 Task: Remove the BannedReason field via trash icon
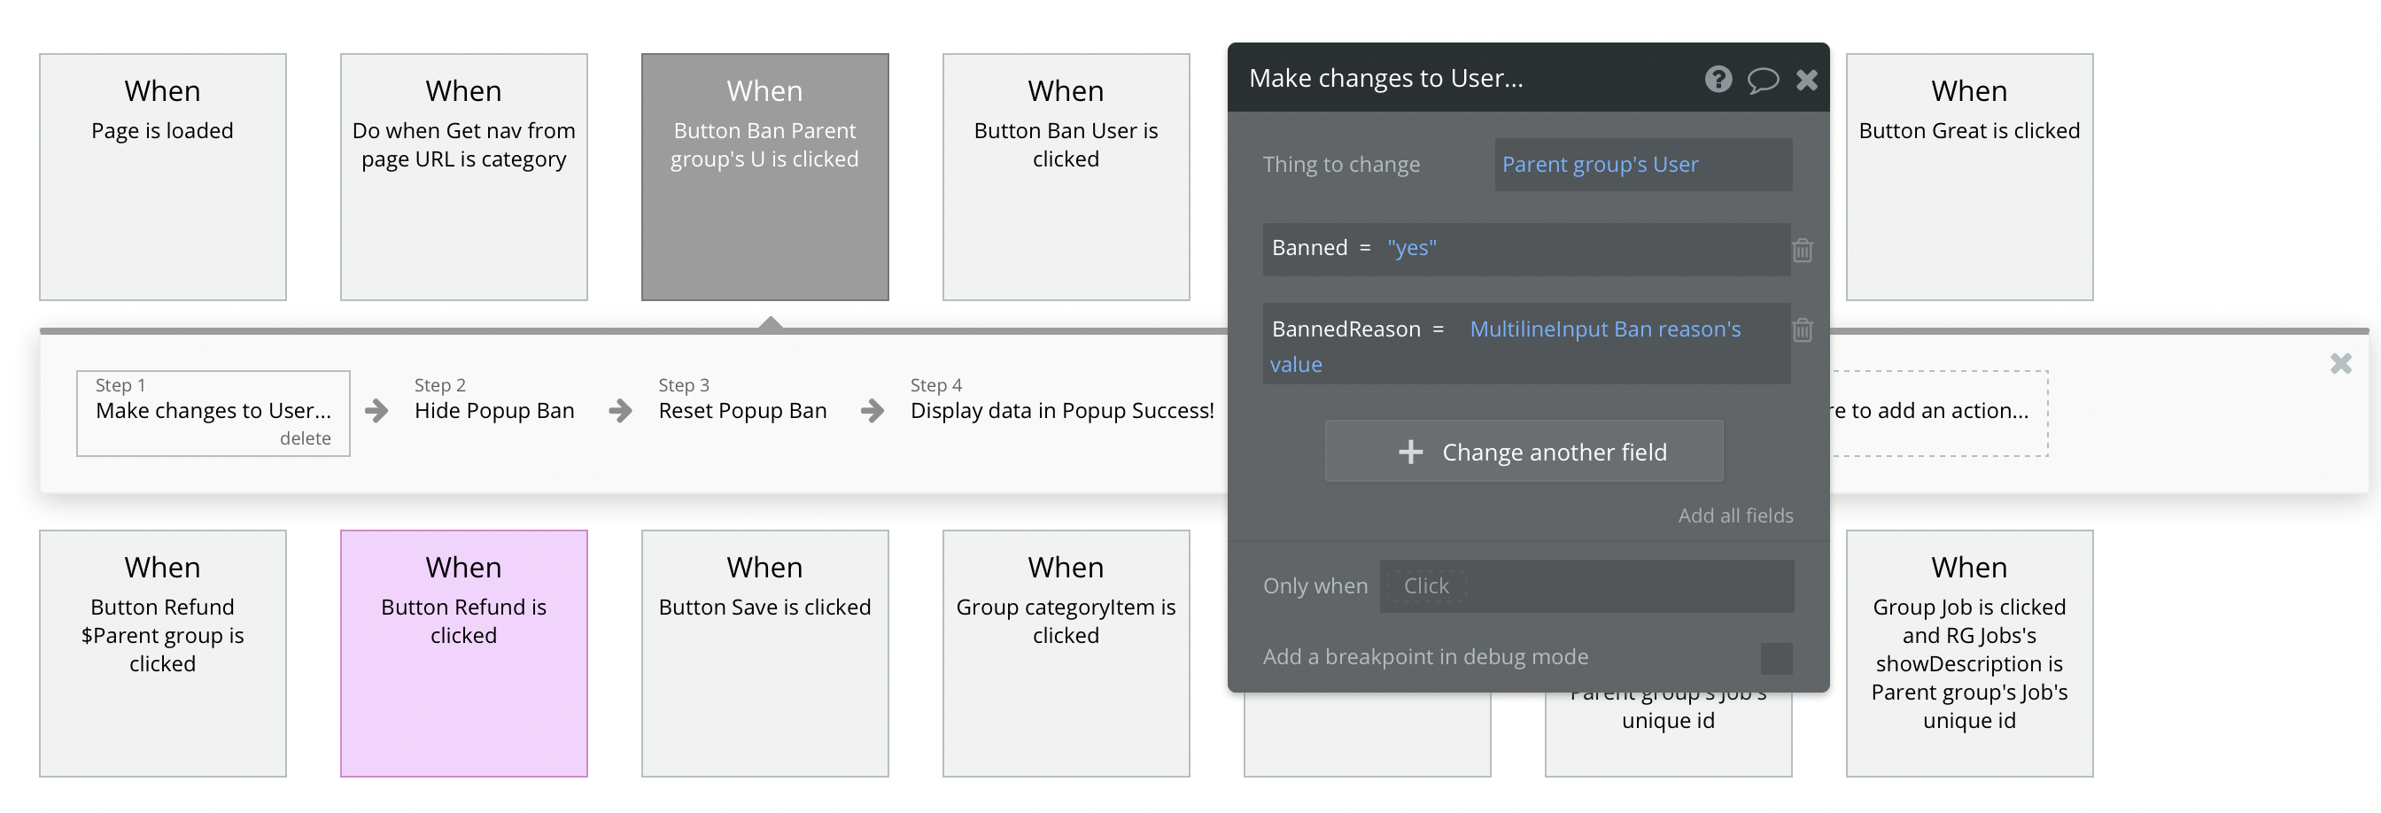(1803, 329)
